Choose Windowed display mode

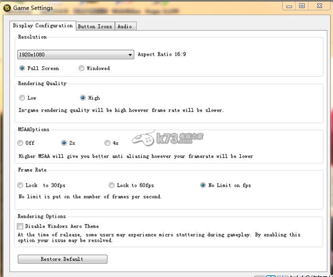[81, 69]
